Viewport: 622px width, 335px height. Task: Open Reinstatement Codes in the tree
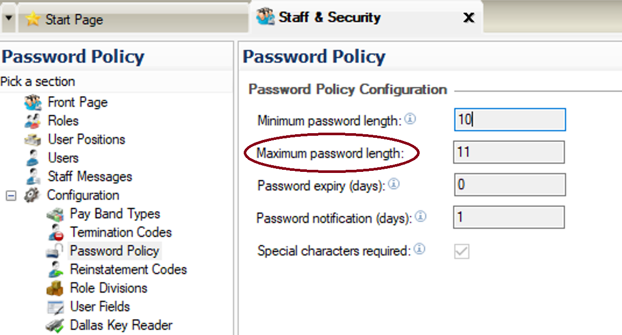[128, 269]
